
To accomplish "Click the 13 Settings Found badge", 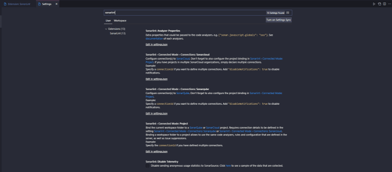I will coord(275,13).
